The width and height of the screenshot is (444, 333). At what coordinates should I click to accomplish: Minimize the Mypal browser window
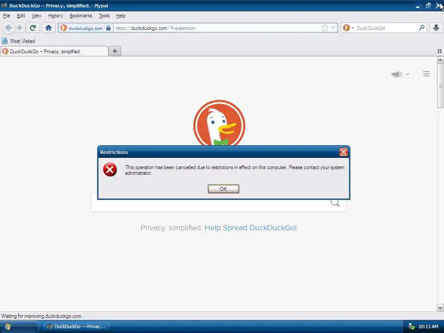click(x=418, y=6)
